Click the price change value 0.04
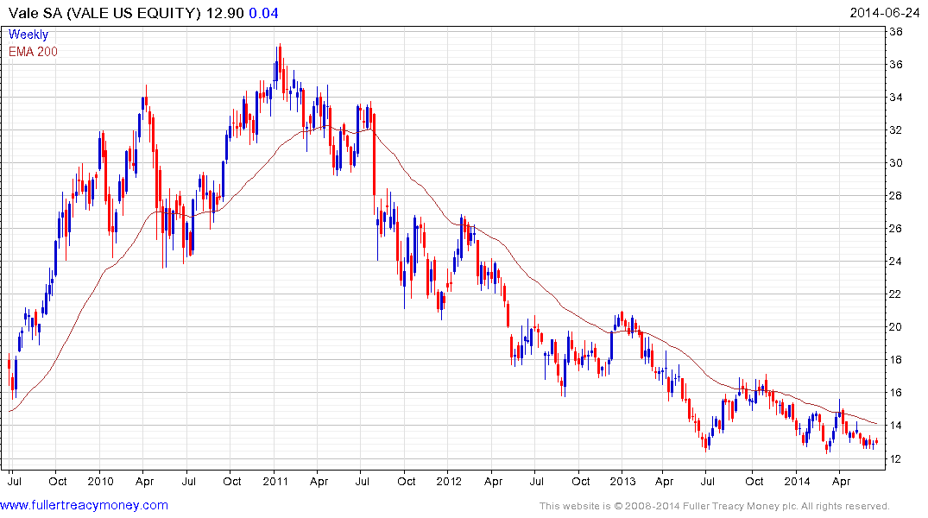The width and height of the screenshot is (928, 518). [263, 13]
